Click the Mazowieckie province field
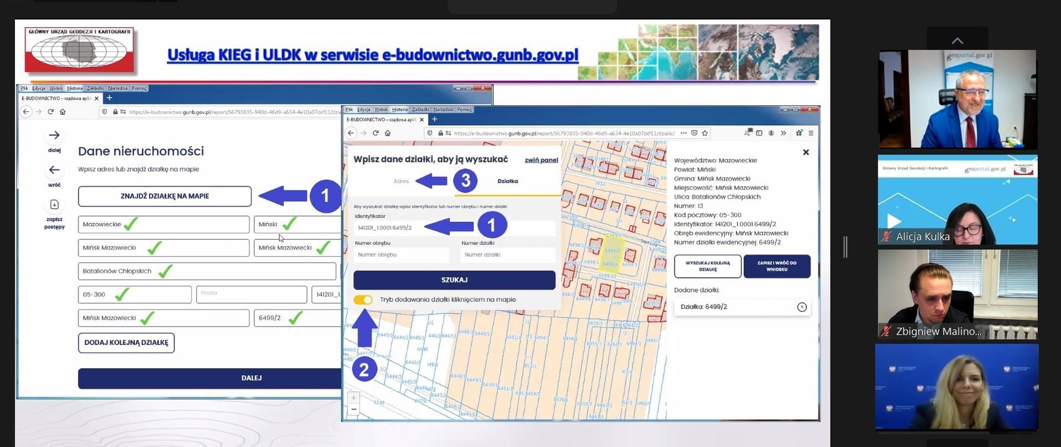 coord(164,225)
